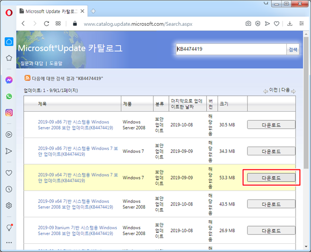Open Itanium Windows Server 2008 update link

(x=77, y=230)
